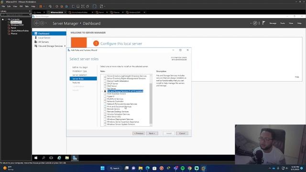Check Windows Deployment Services checkbox

point(105,119)
